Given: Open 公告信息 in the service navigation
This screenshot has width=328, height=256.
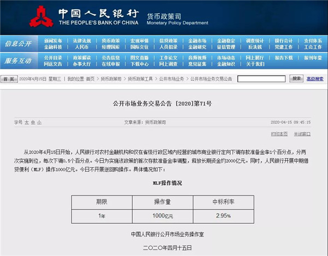Looking at the screenshot, I should pos(111,57).
